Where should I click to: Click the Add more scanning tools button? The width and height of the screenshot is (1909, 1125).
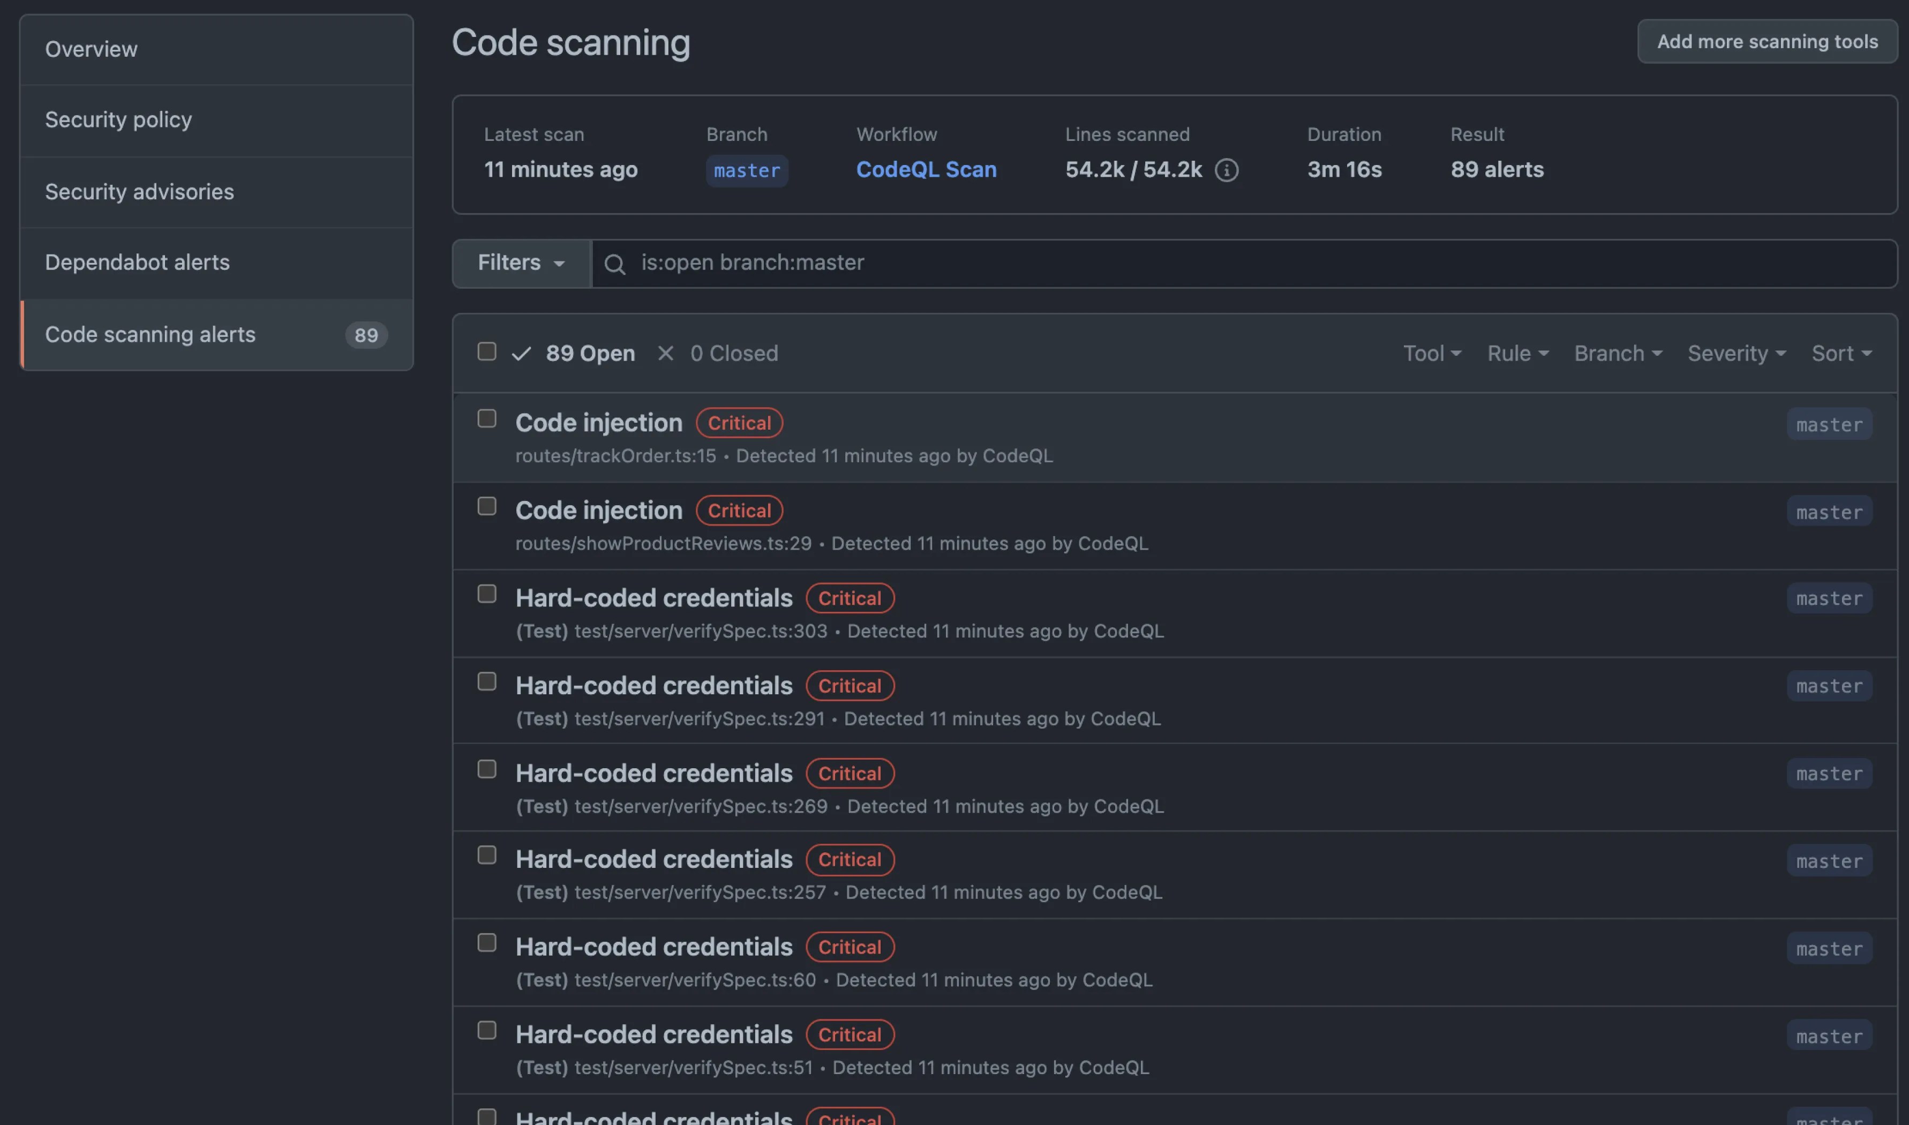click(x=1766, y=42)
